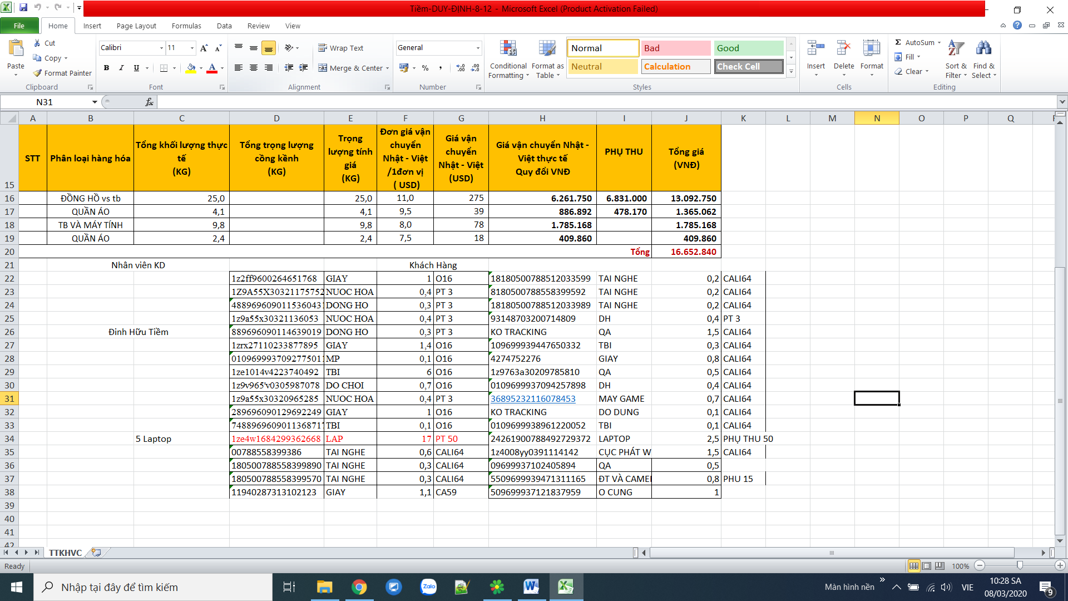Image resolution: width=1068 pixels, height=601 pixels.
Task: Open the File tab
Action: click(x=19, y=26)
